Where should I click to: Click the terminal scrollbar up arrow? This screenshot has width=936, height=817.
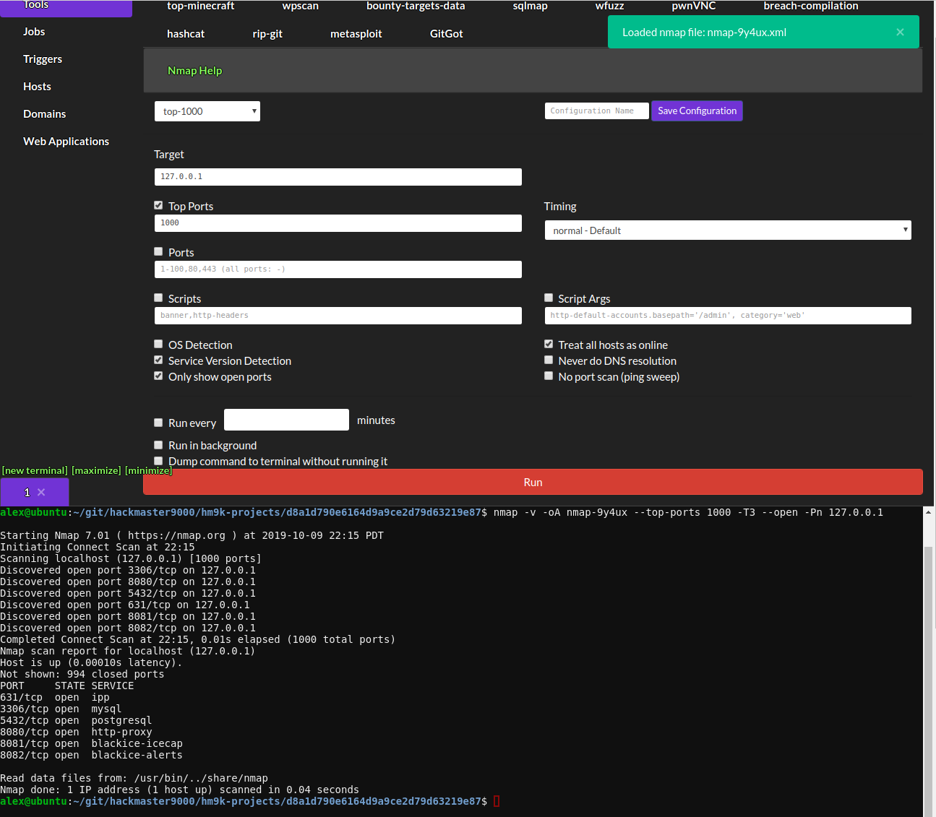(x=928, y=512)
